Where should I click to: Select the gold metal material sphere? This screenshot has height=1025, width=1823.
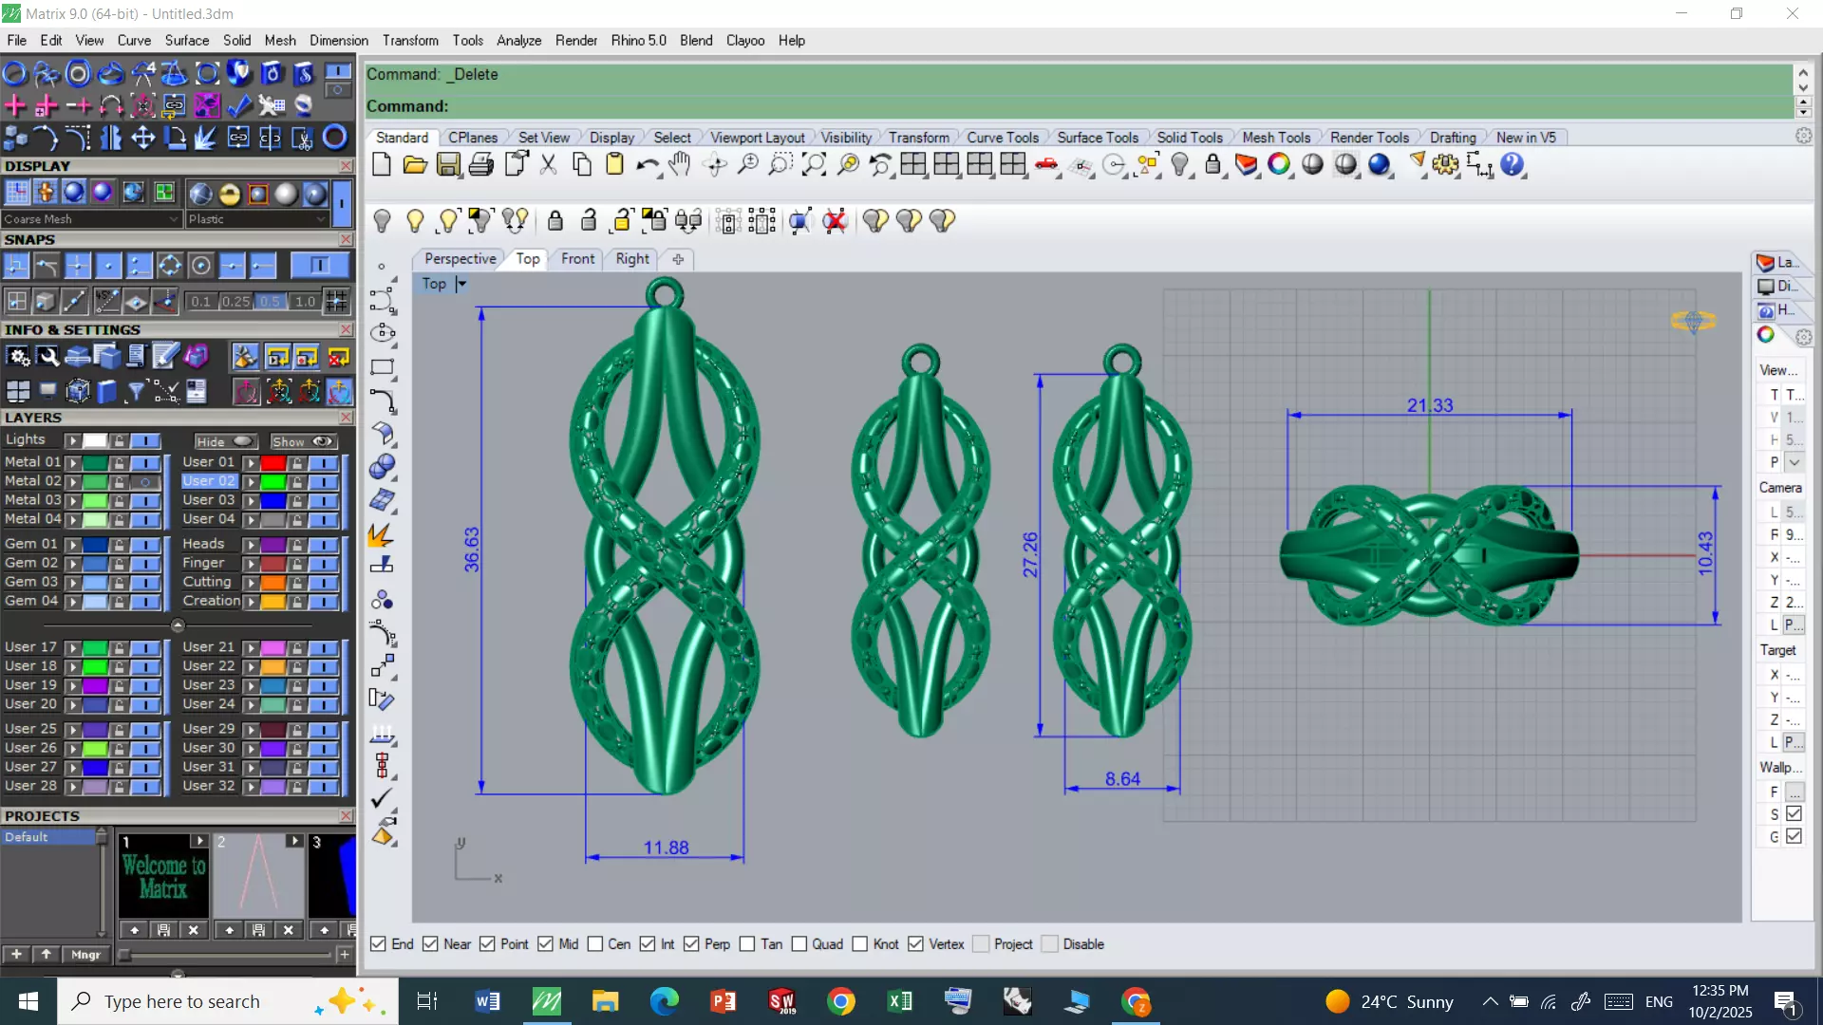tap(229, 195)
